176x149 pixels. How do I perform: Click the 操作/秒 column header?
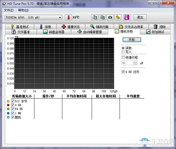[x=48, y=96]
